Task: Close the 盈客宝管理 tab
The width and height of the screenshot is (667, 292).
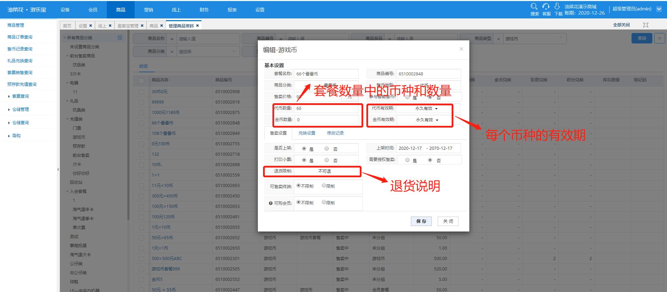Action: tap(142, 25)
